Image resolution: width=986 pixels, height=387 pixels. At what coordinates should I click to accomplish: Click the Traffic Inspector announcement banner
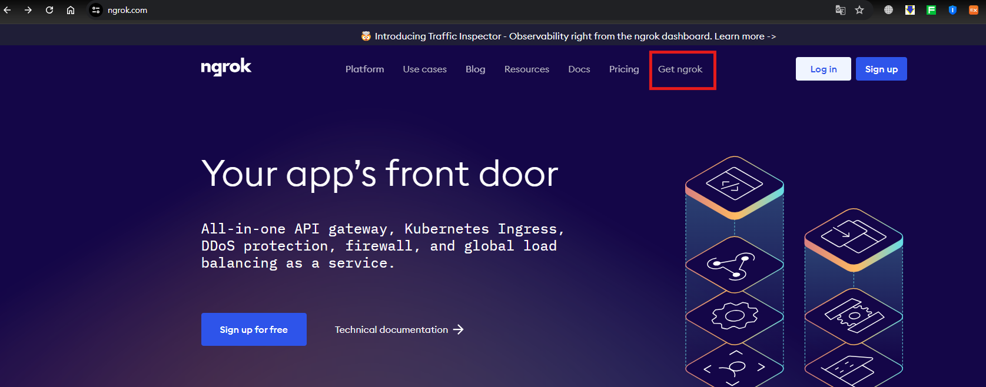[x=569, y=36]
